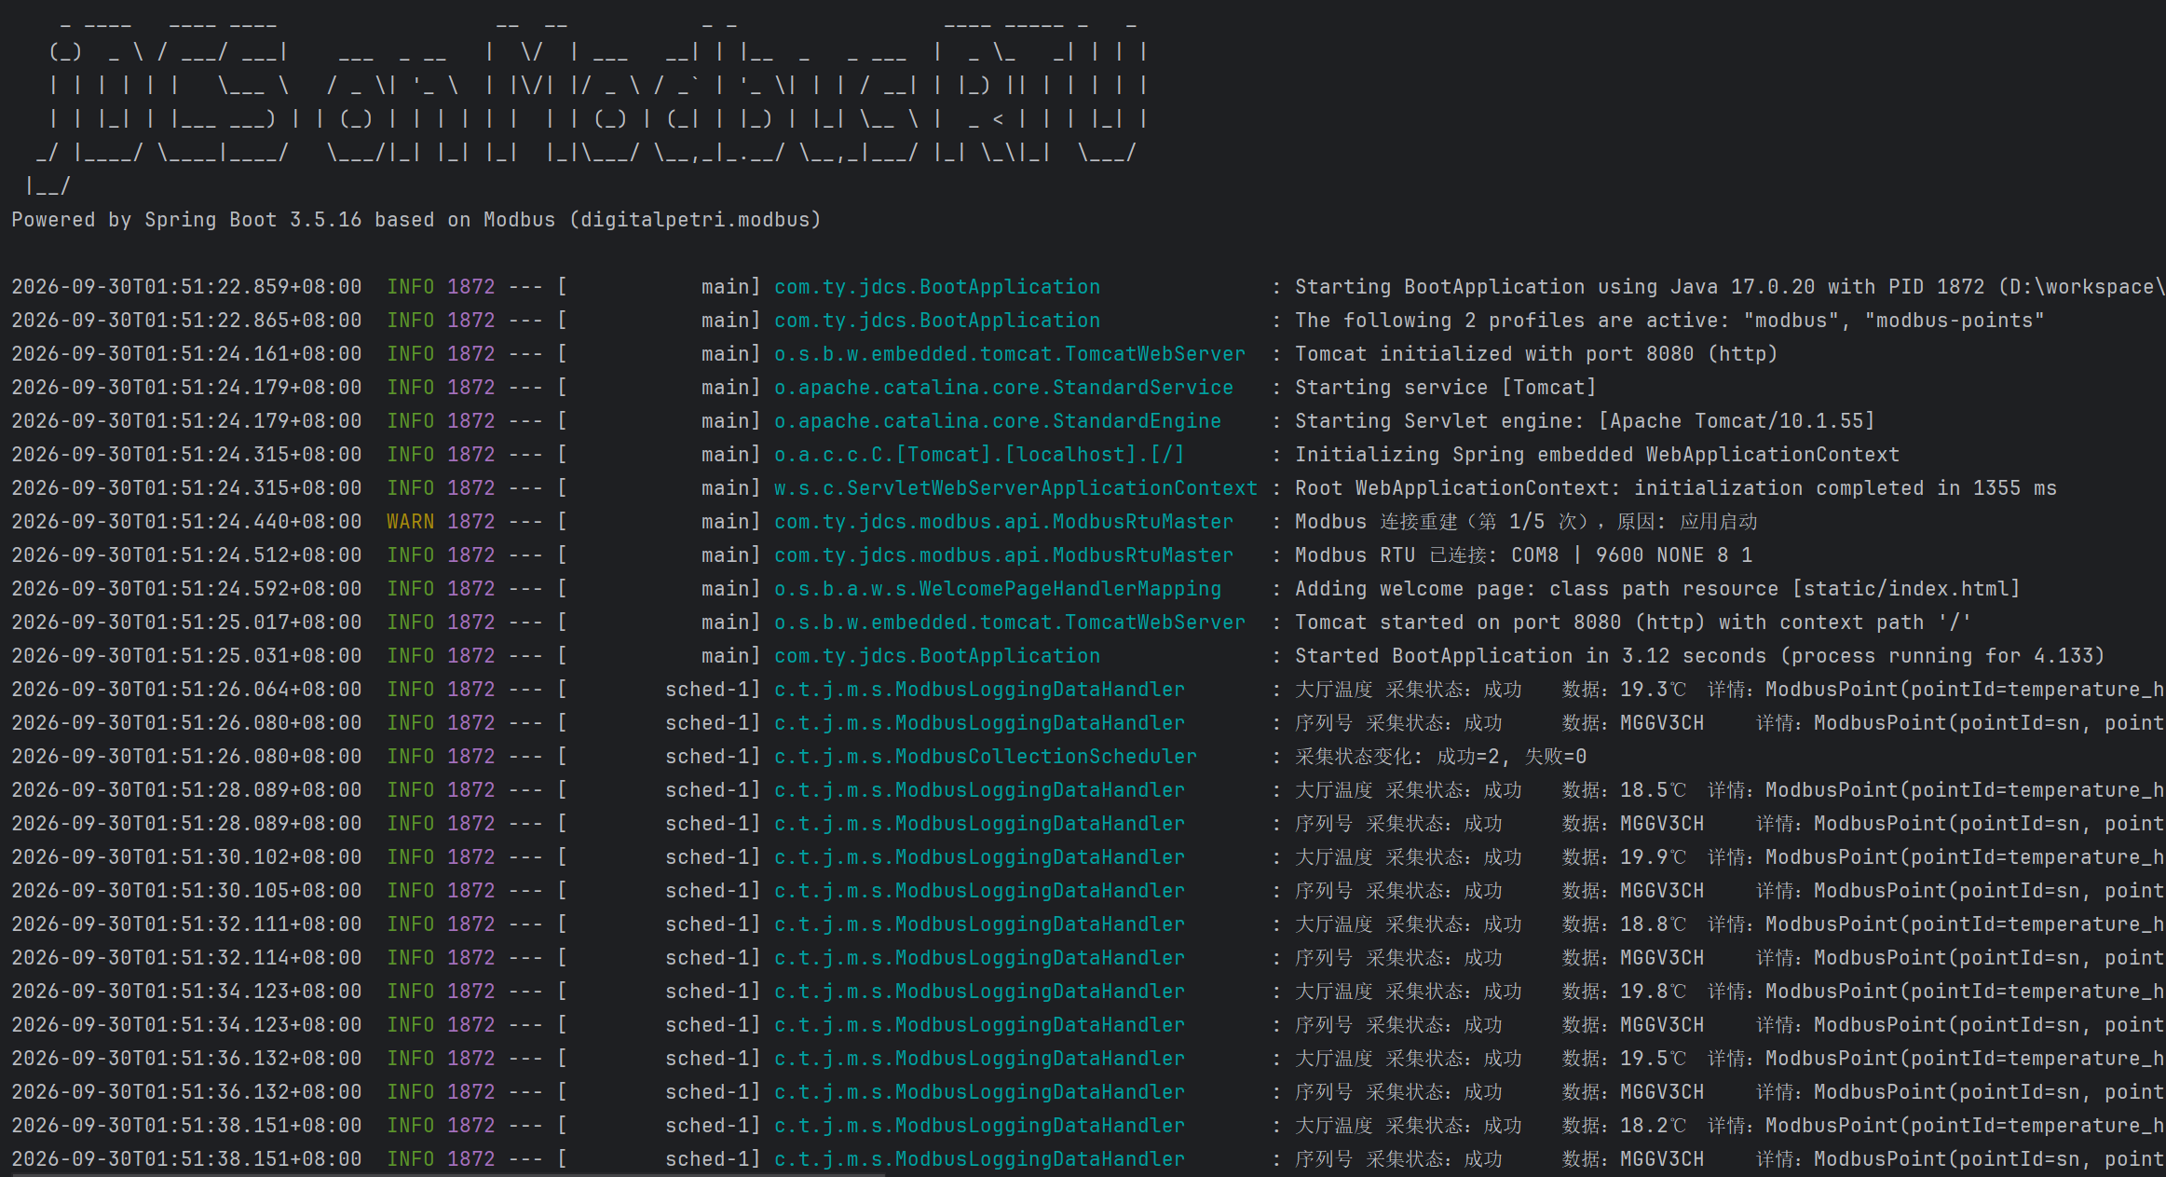Open ModbusRtuMaster link in the 01:51:24.512 row
This screenshot has height=1177, width=2166.
(x=1003, y=555)
